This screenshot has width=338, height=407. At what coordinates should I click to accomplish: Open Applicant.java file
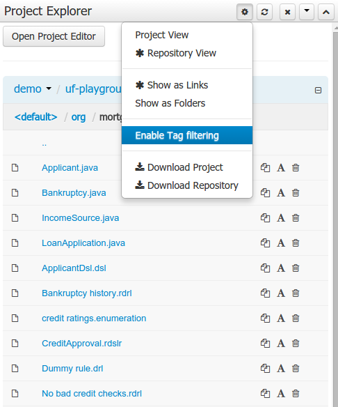pyautogui.click(x=70, y=168)
